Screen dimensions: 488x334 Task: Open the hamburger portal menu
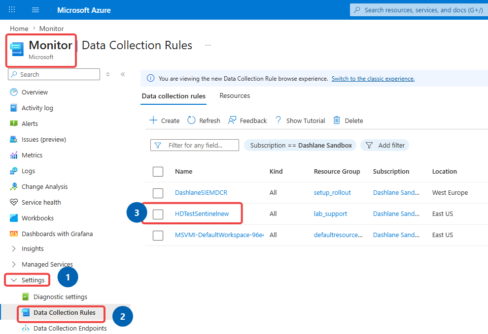pos(35,10)
